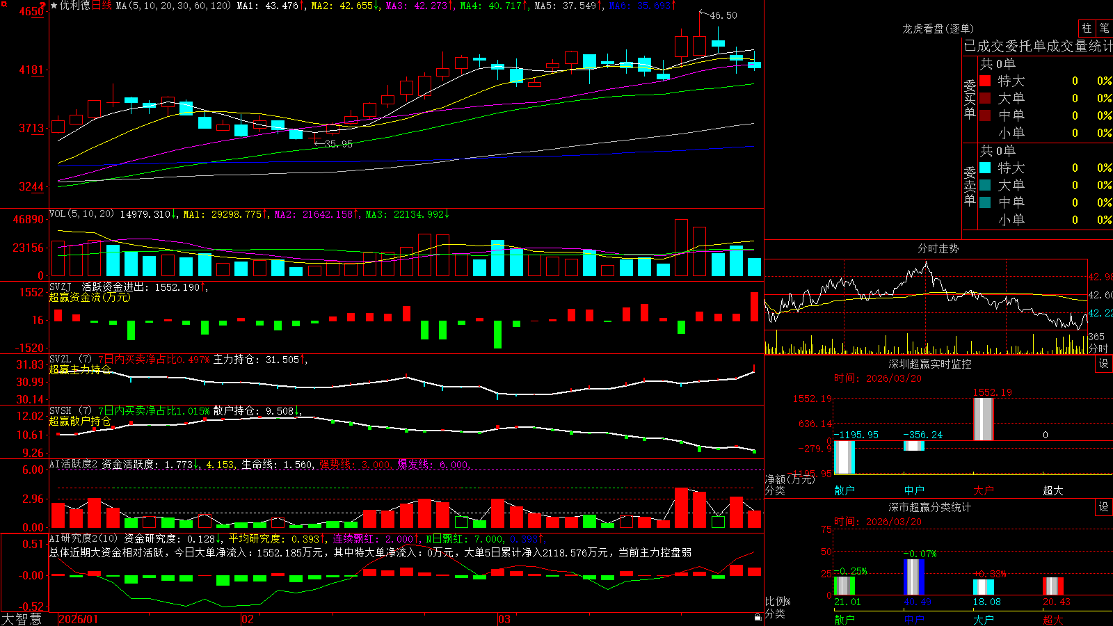Click the cyan 大户 18.08 bar in 分类统计

(x=983, y=587)
